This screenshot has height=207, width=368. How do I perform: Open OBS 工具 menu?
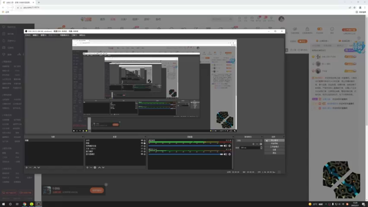point(74,35)
